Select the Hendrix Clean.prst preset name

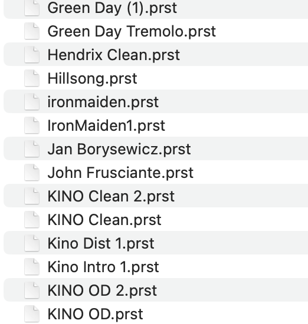pyautogui.click(x=114, y=55)
